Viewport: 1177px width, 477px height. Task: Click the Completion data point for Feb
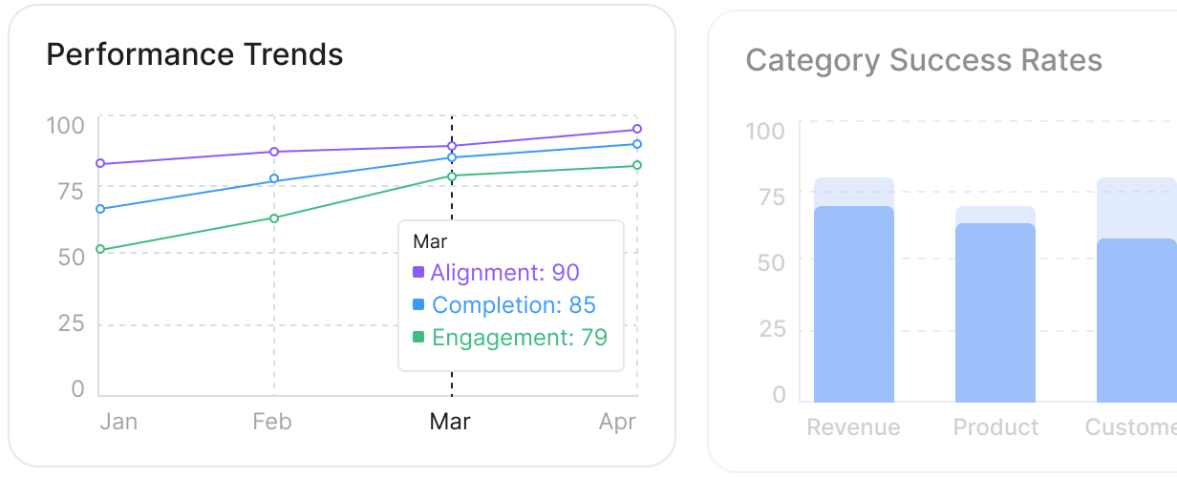pos(274,179)
